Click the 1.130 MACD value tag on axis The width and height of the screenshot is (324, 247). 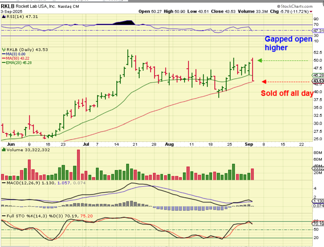coord(318,201)
